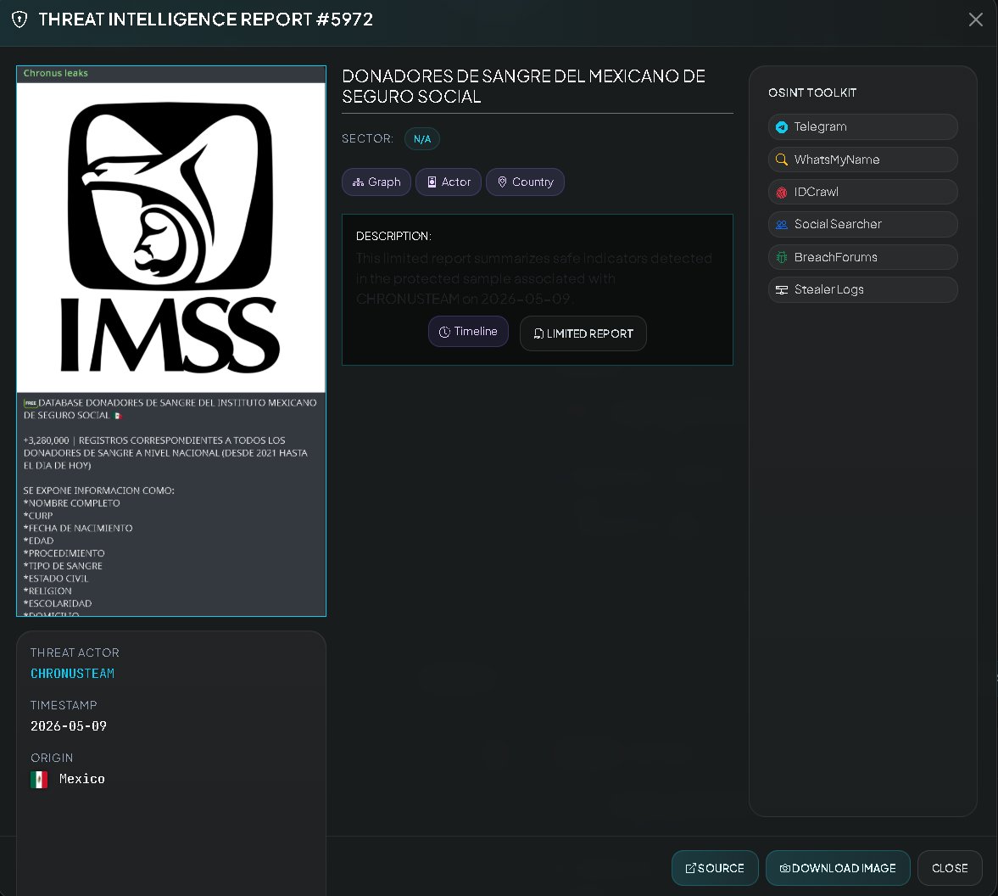Close the report with the X icon
The height and width of the screenshot is (896, 998).
[975, 20]
